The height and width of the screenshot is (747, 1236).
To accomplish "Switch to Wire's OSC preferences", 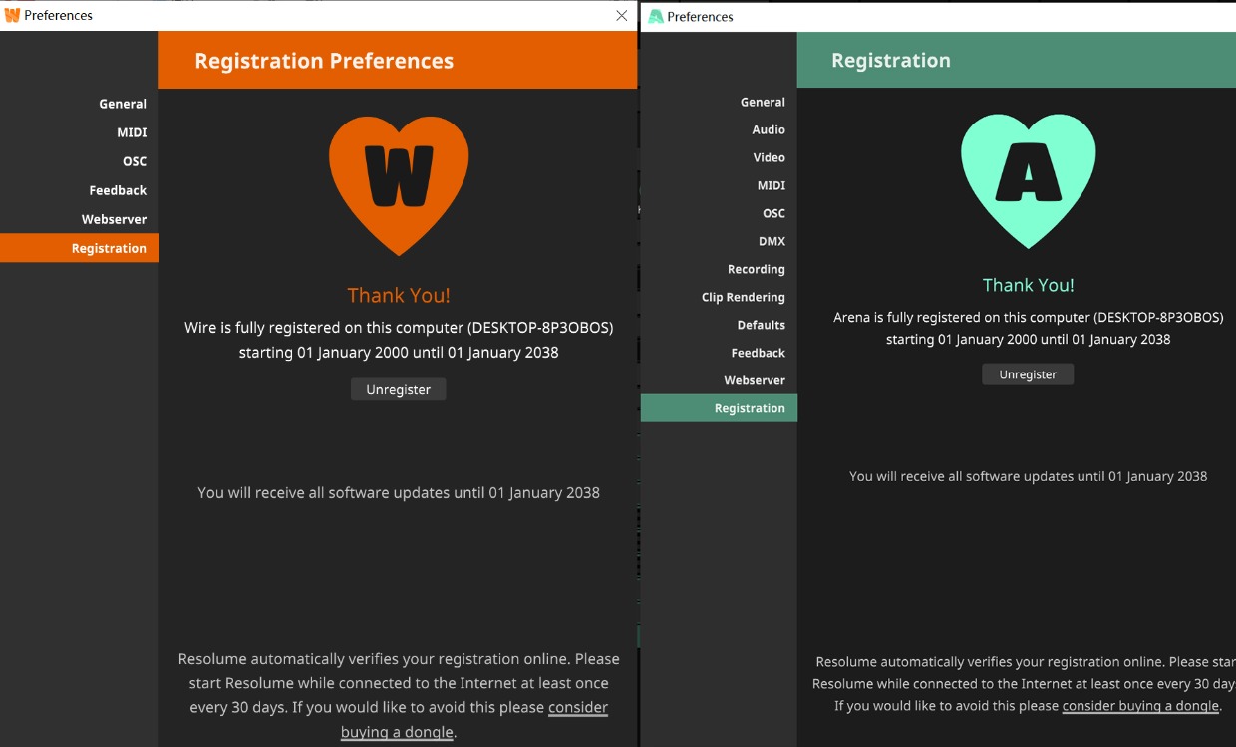I will 135,161.
